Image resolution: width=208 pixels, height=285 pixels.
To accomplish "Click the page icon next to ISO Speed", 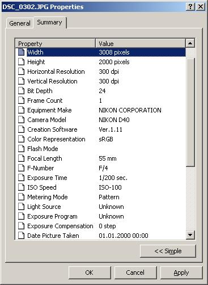I will (21, 187).
